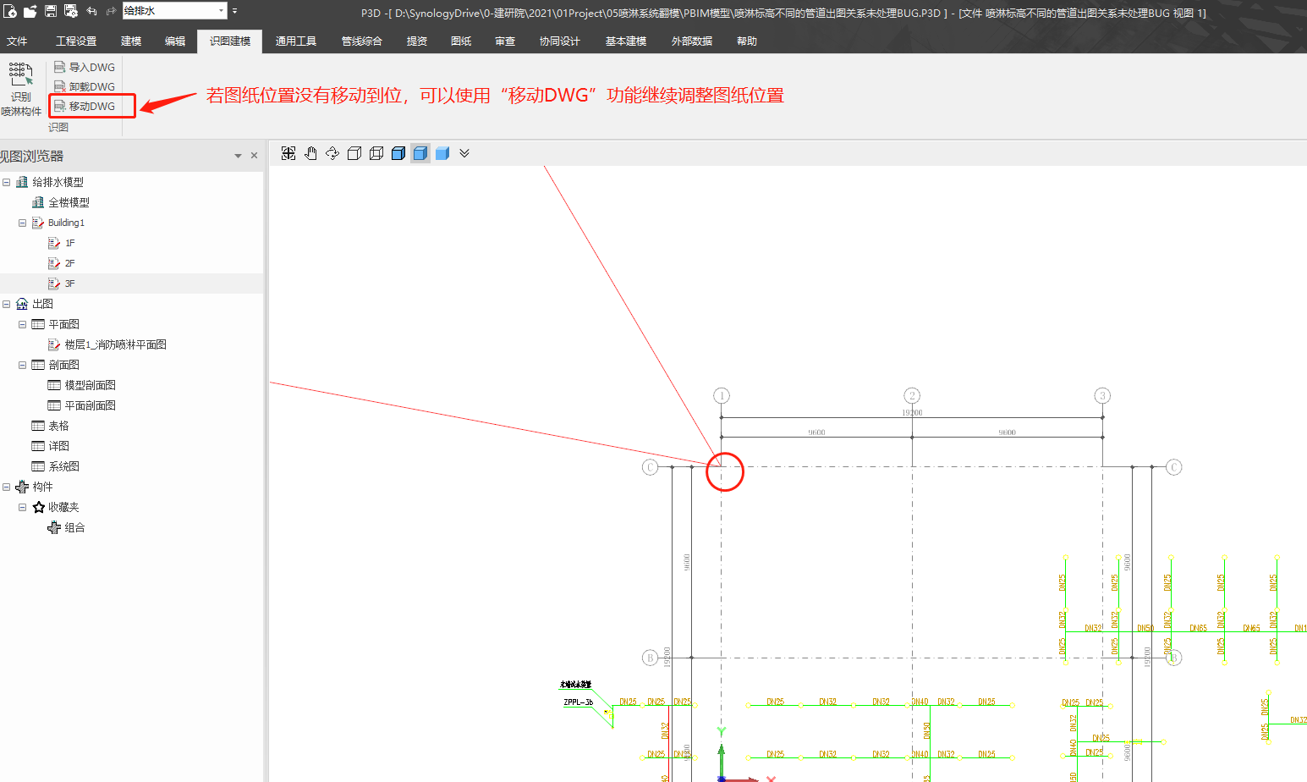
Task: Expand more view toolbar options chevron
Action: (464, 153)
